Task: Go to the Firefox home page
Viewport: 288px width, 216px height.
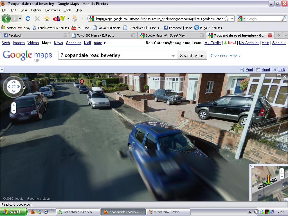Action: [47, 19]
